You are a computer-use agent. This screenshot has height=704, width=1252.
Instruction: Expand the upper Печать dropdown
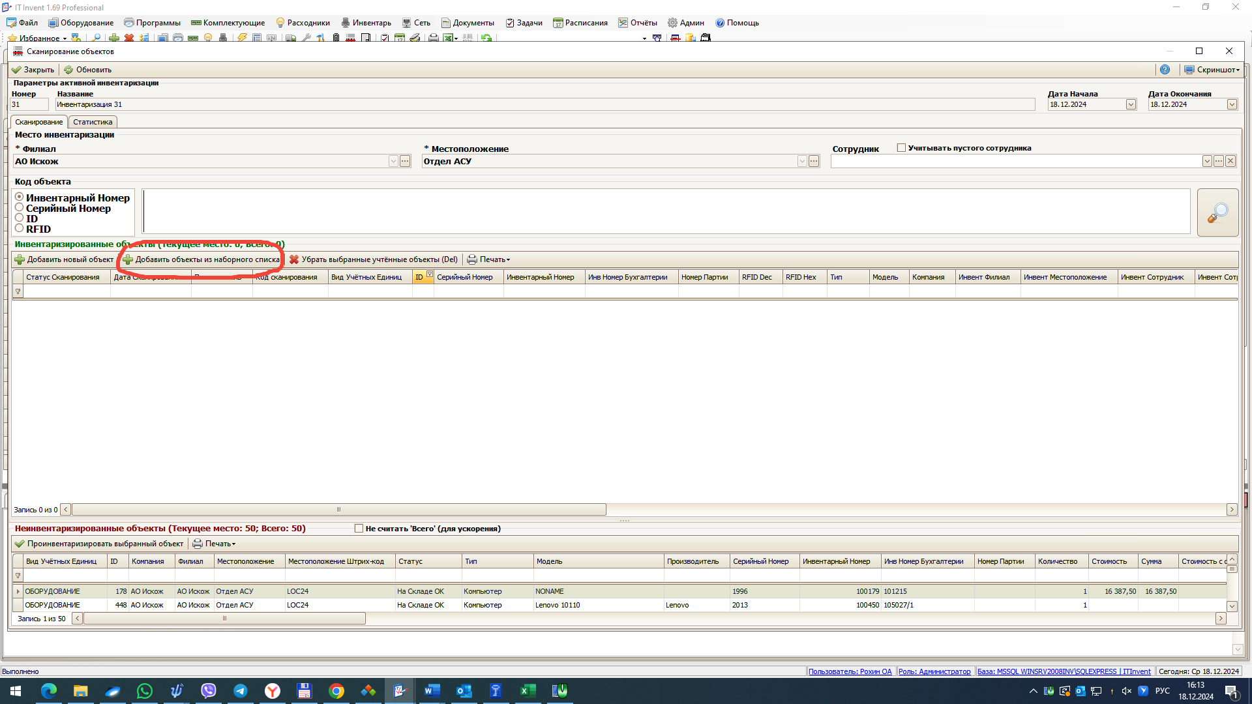(x=509, y=259)
